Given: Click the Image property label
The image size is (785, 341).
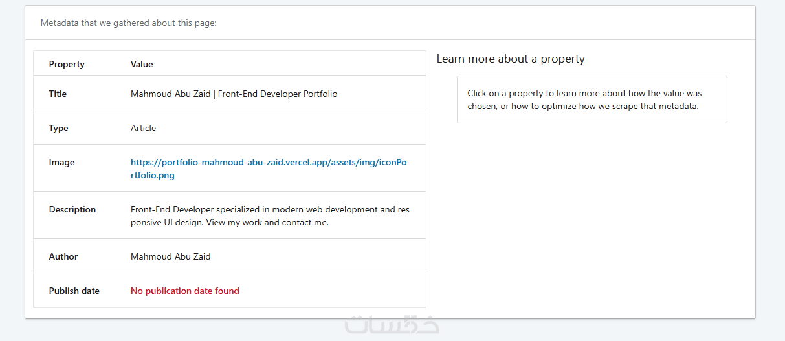Looking at the screenshot, I should point(61,163).
